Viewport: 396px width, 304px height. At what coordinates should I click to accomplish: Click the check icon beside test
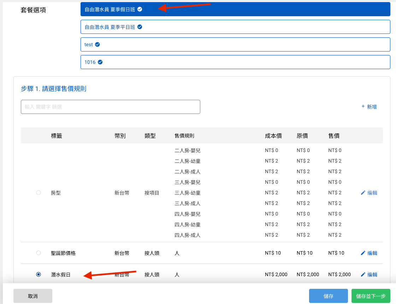click(x=97, y=45)
